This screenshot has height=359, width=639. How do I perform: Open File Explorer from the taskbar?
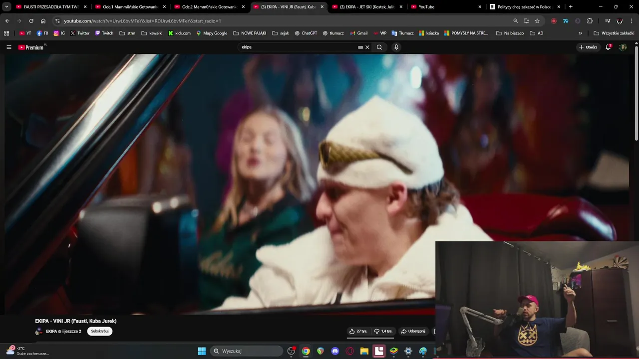[x=364, y=351]
